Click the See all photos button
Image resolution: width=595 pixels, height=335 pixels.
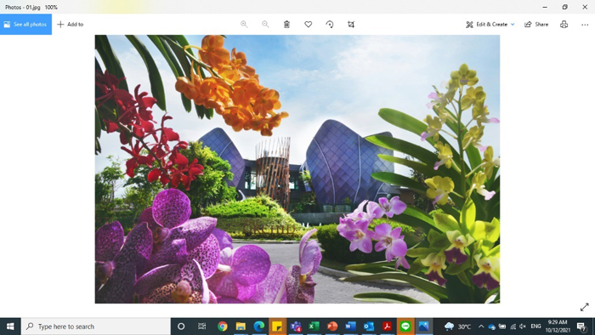tap(25, 25)
